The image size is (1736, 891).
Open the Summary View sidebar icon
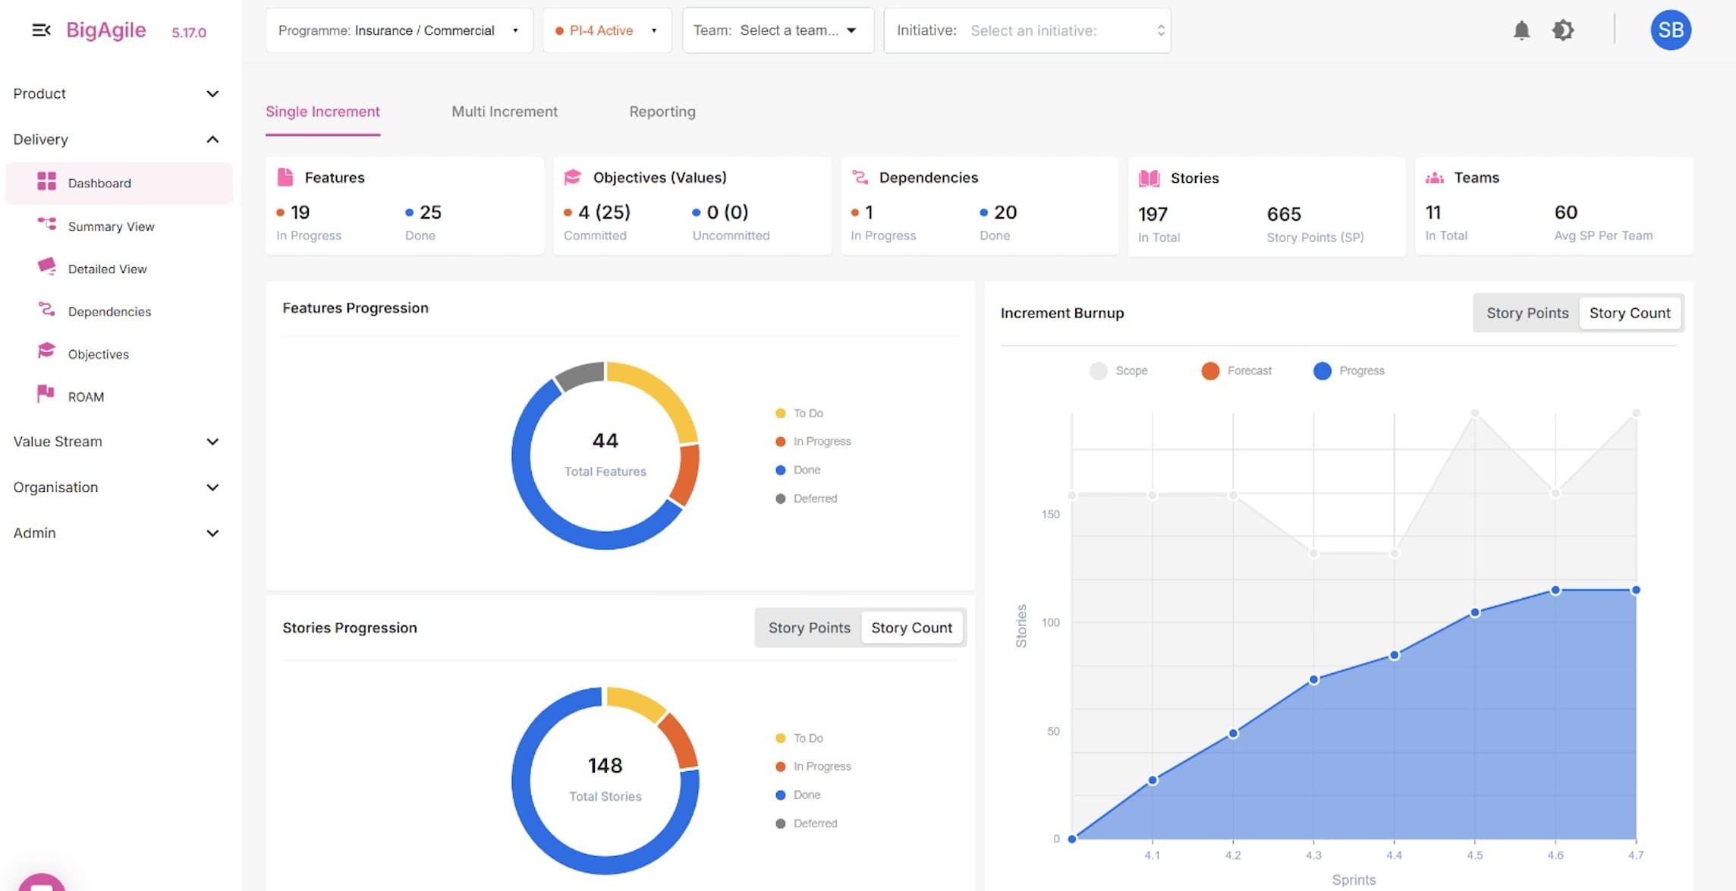46,225
